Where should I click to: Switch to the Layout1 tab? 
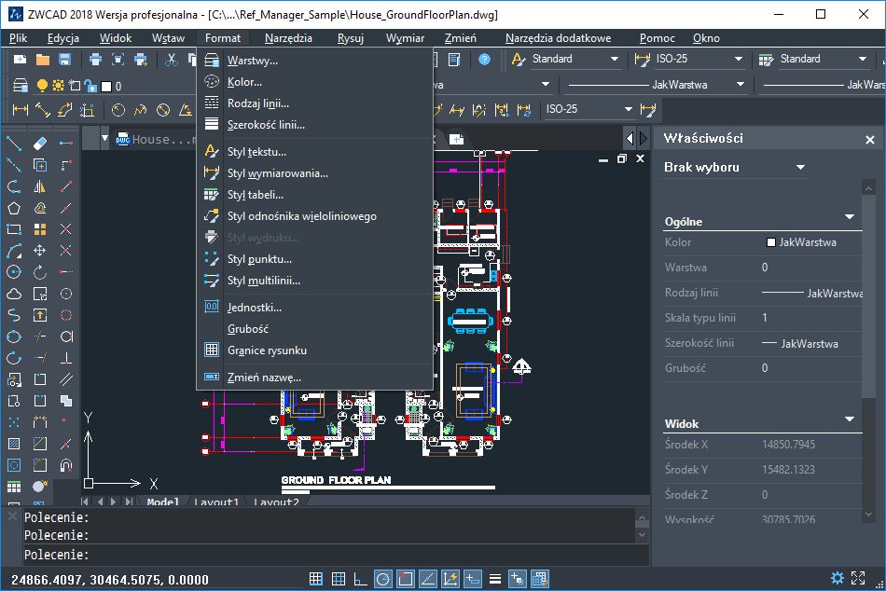[x=217, y=502]
